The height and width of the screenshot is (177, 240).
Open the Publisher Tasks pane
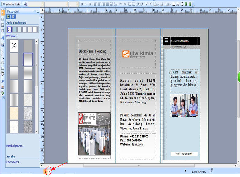(x=13, y=4)
